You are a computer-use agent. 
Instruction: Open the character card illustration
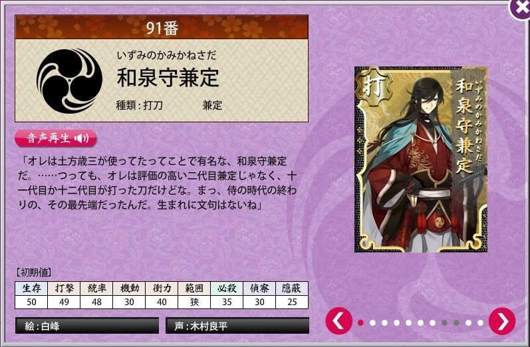point(421,160)
